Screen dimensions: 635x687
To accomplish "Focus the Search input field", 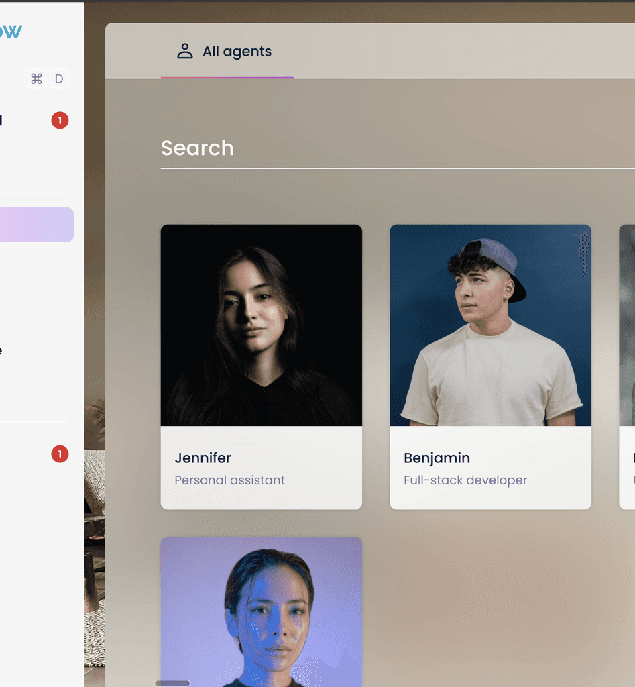I will [x=398, y=148].
